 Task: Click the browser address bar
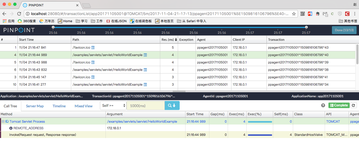click(x=160, y=14)
